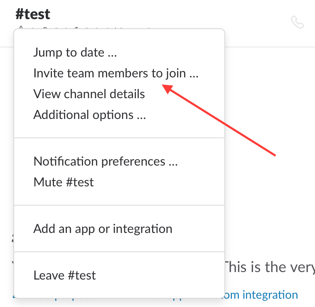Image resolution: width=315 pixels, height=307 pixels.
Task: Select View channel details
Action: pyautogui.click(x=89, y=94)
